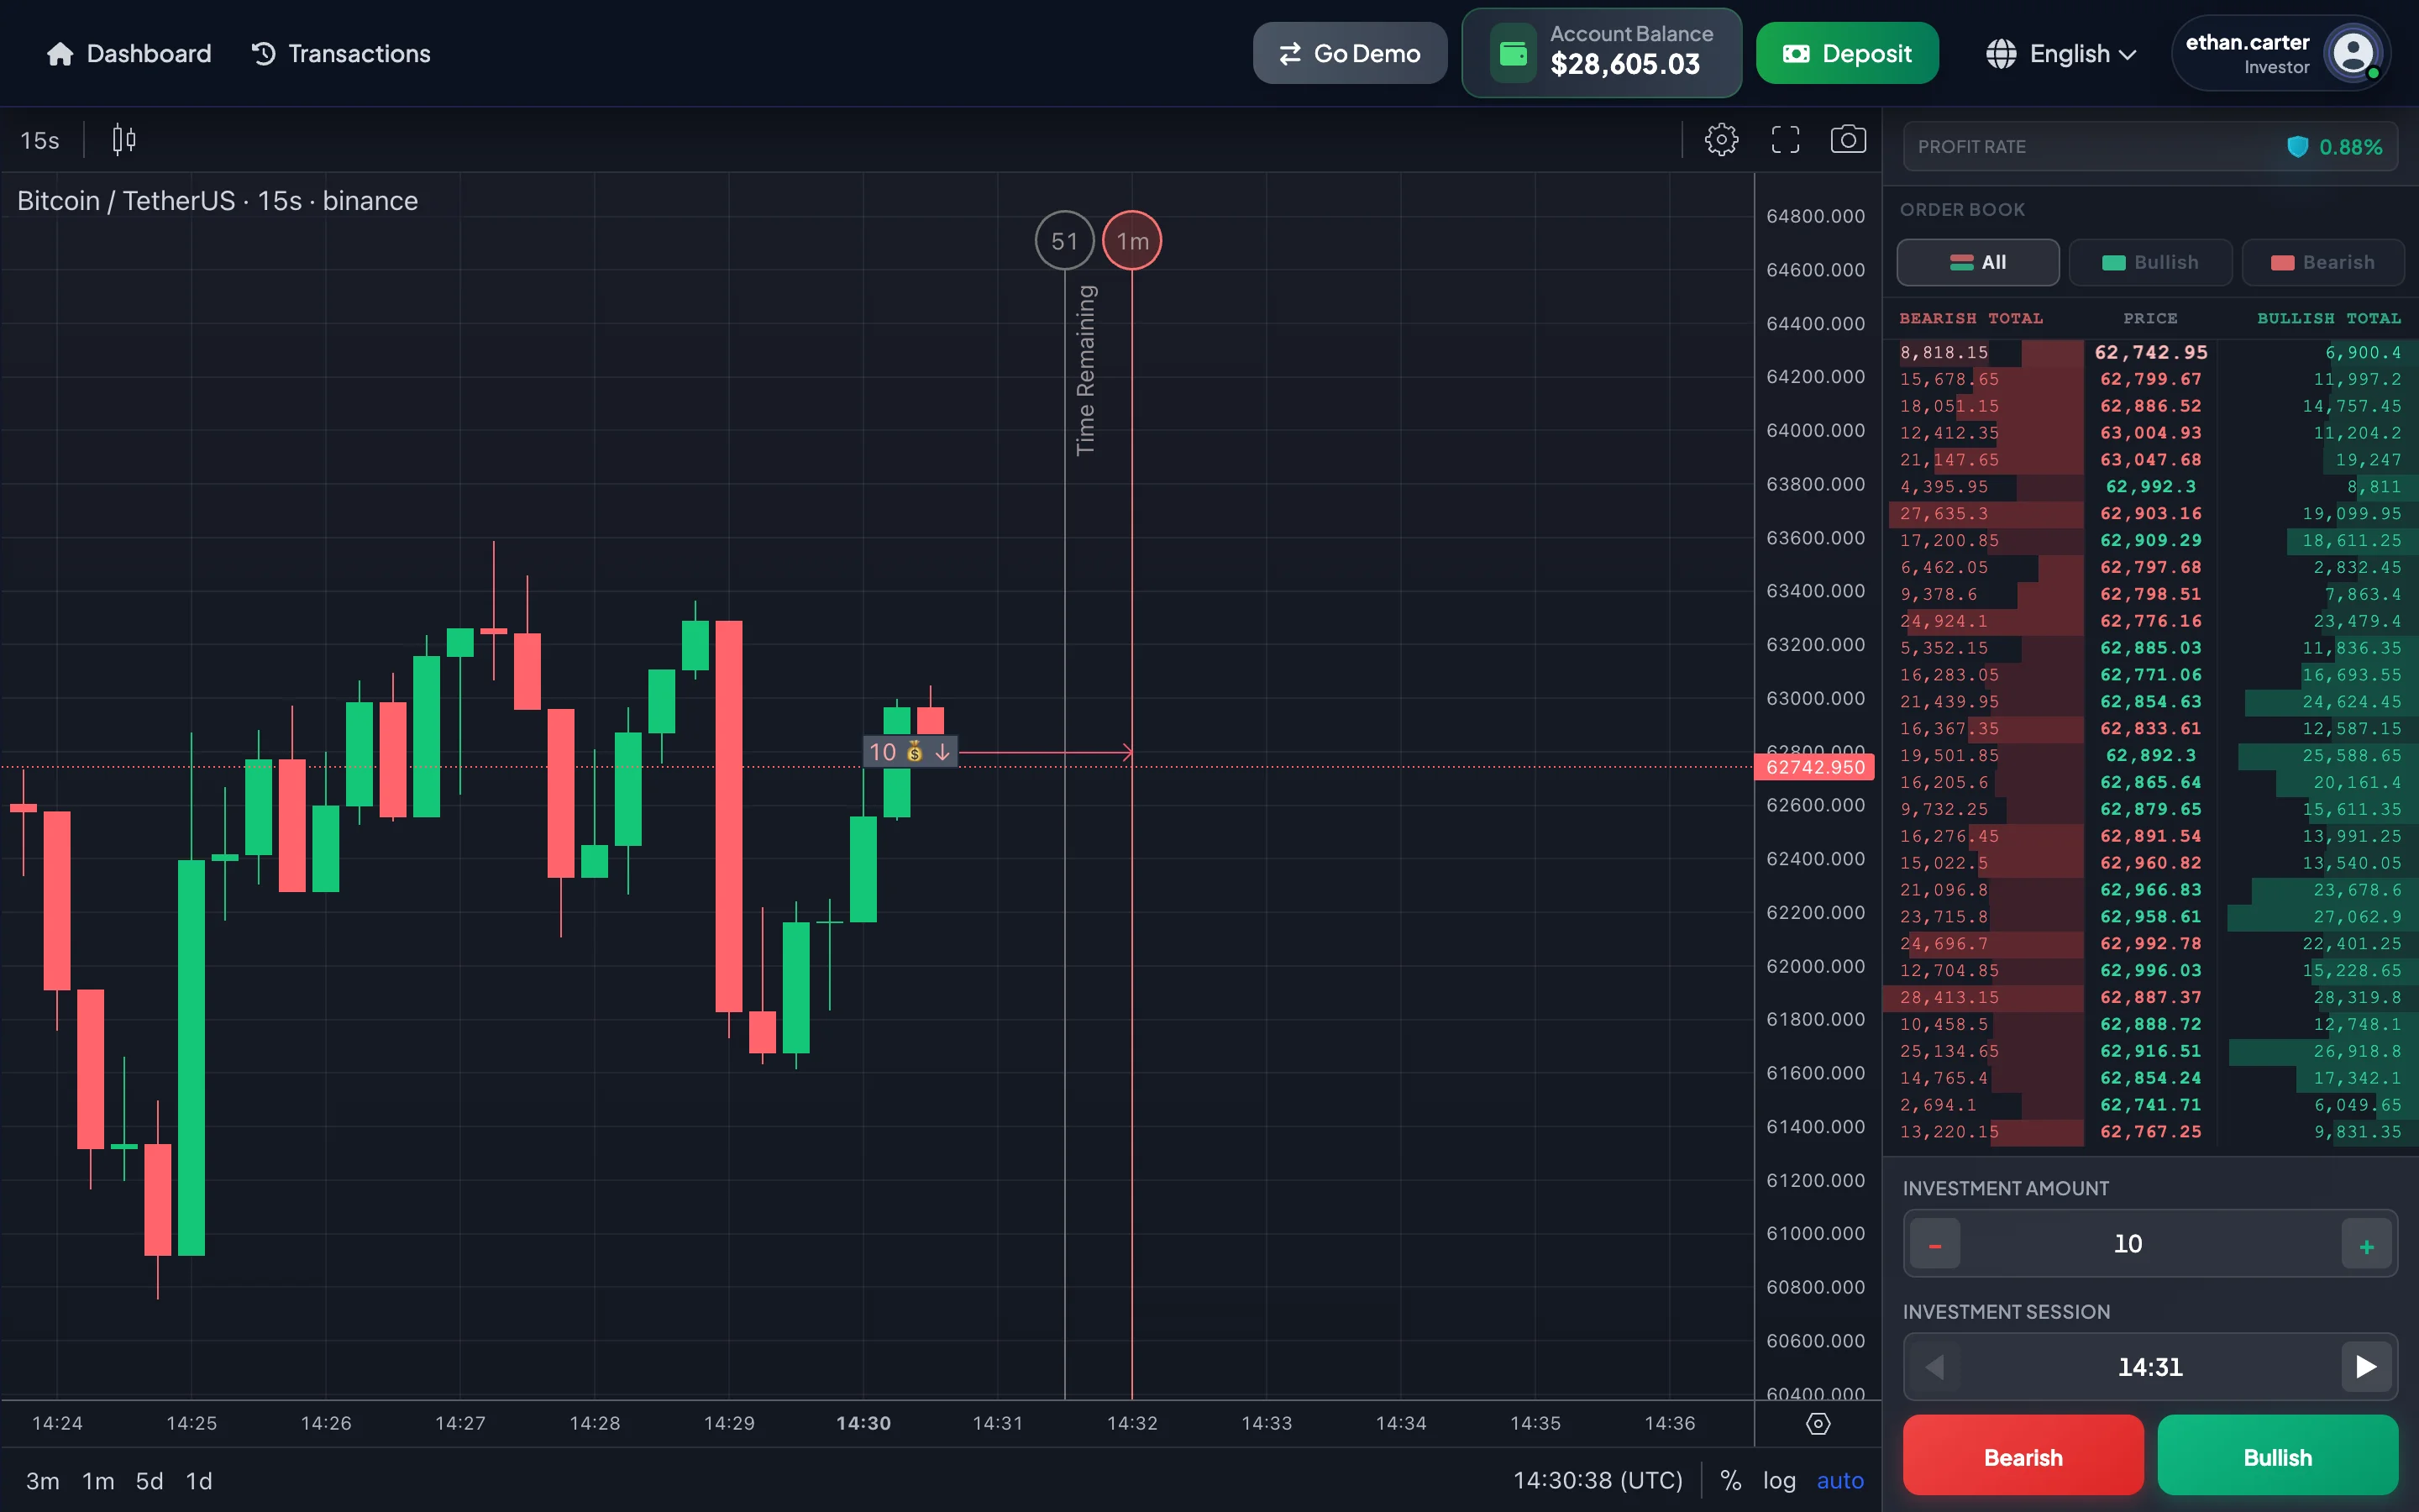2419x1512 pixels.
Task: Click the profit rate shield icon
Action: (2298, 147)
